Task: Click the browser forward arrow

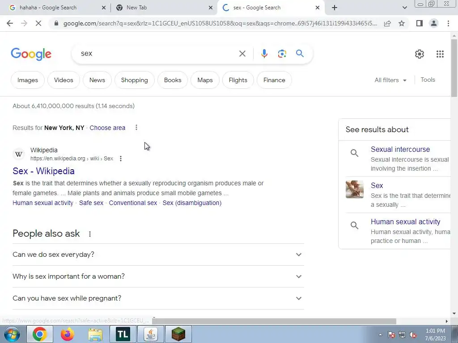Action: [24, 23]
